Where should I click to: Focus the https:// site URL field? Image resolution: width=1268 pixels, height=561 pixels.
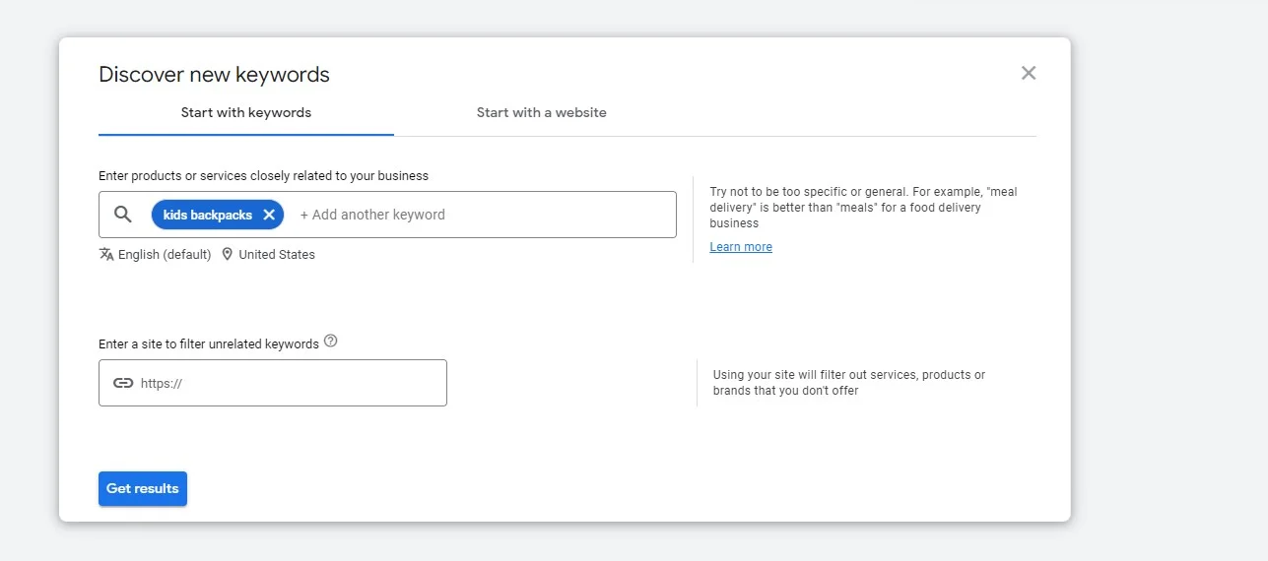click(x=286, y=383)
